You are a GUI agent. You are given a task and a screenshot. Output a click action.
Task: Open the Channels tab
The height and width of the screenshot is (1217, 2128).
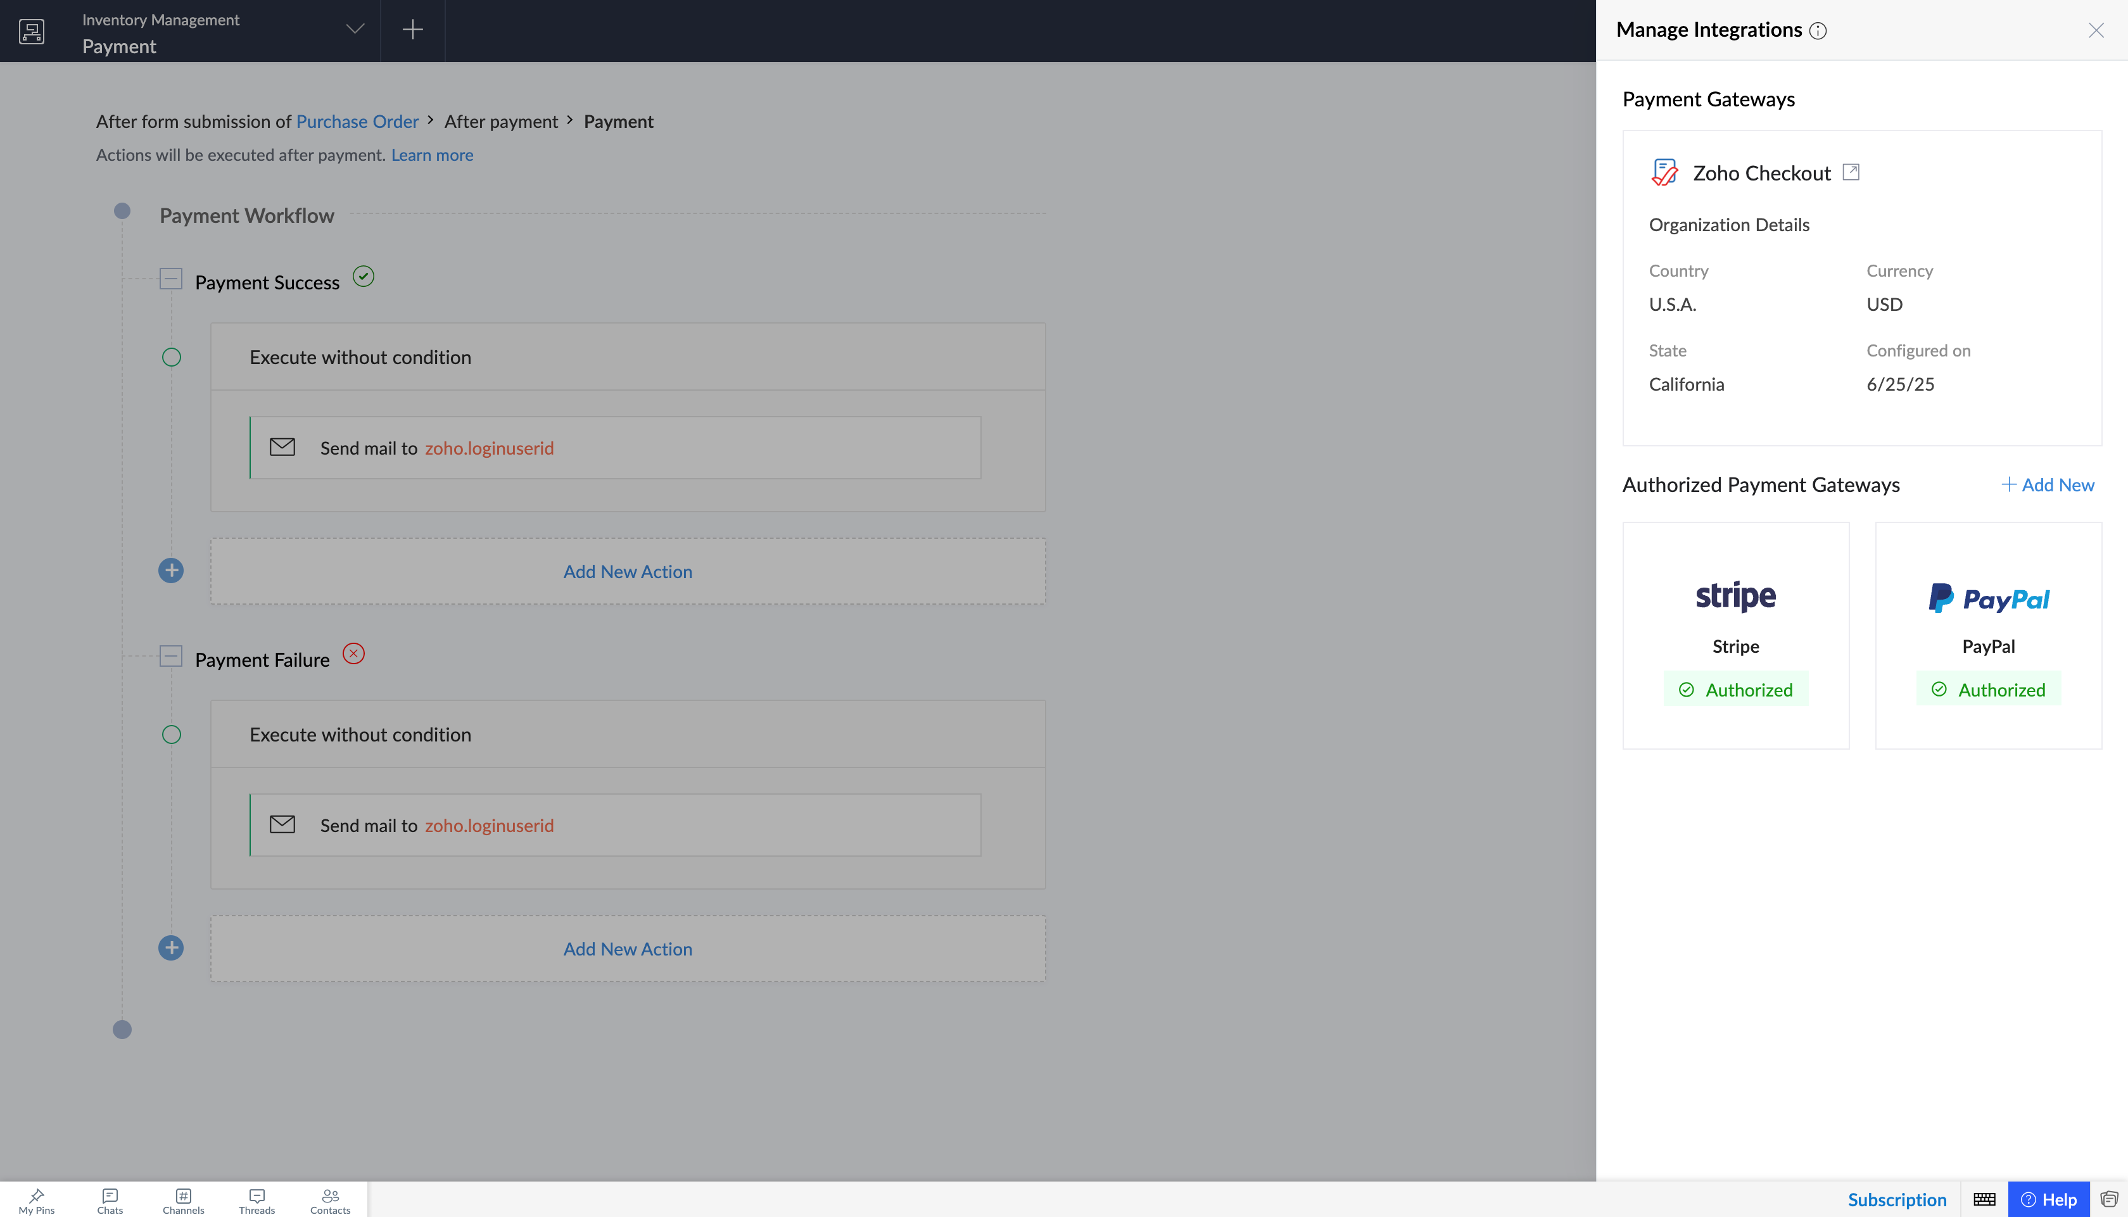tap(183, 1201)
